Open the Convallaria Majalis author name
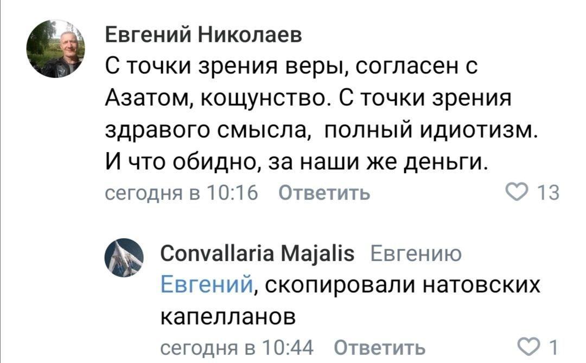Screen dimensions: 586x363 point(257,254)
